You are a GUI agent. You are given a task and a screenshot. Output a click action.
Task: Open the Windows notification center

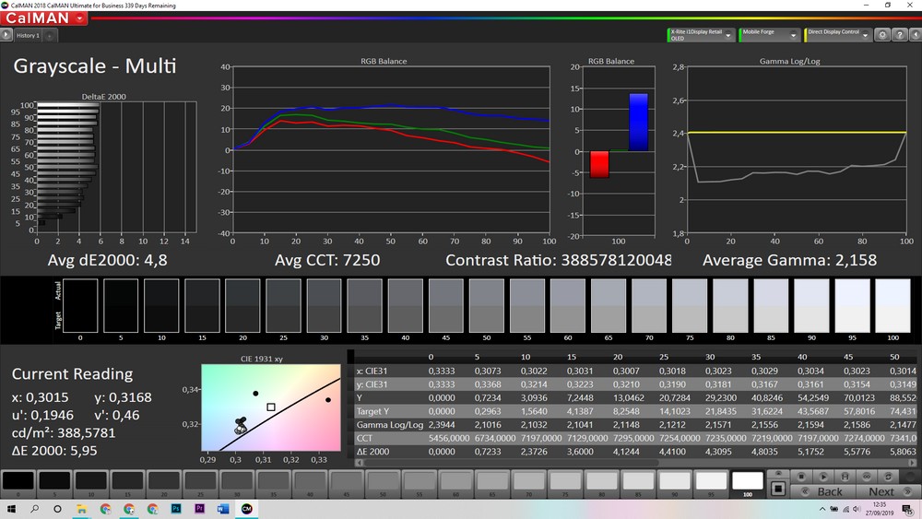click(x=908, y=509)
